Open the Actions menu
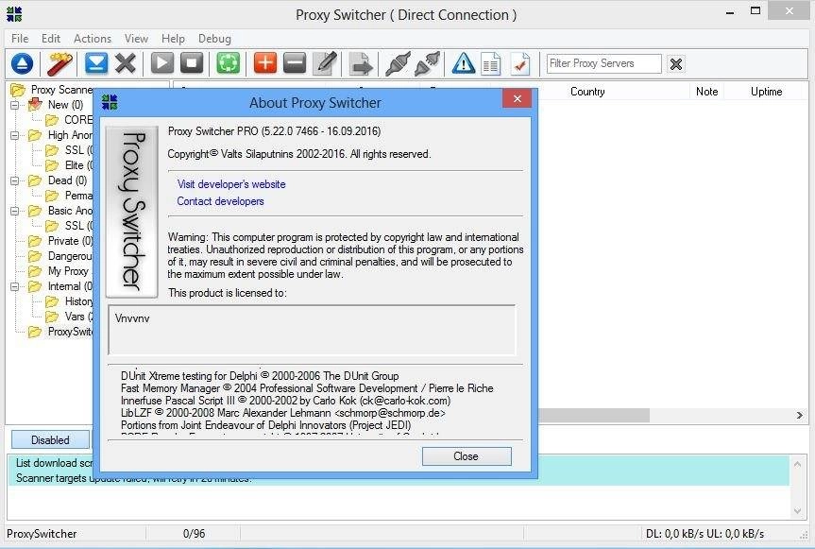This screenshot has height=549, width=815. (93, 39)
